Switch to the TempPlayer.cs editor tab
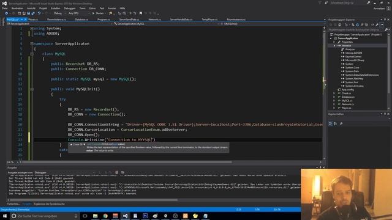 click(x=209, y=20)
